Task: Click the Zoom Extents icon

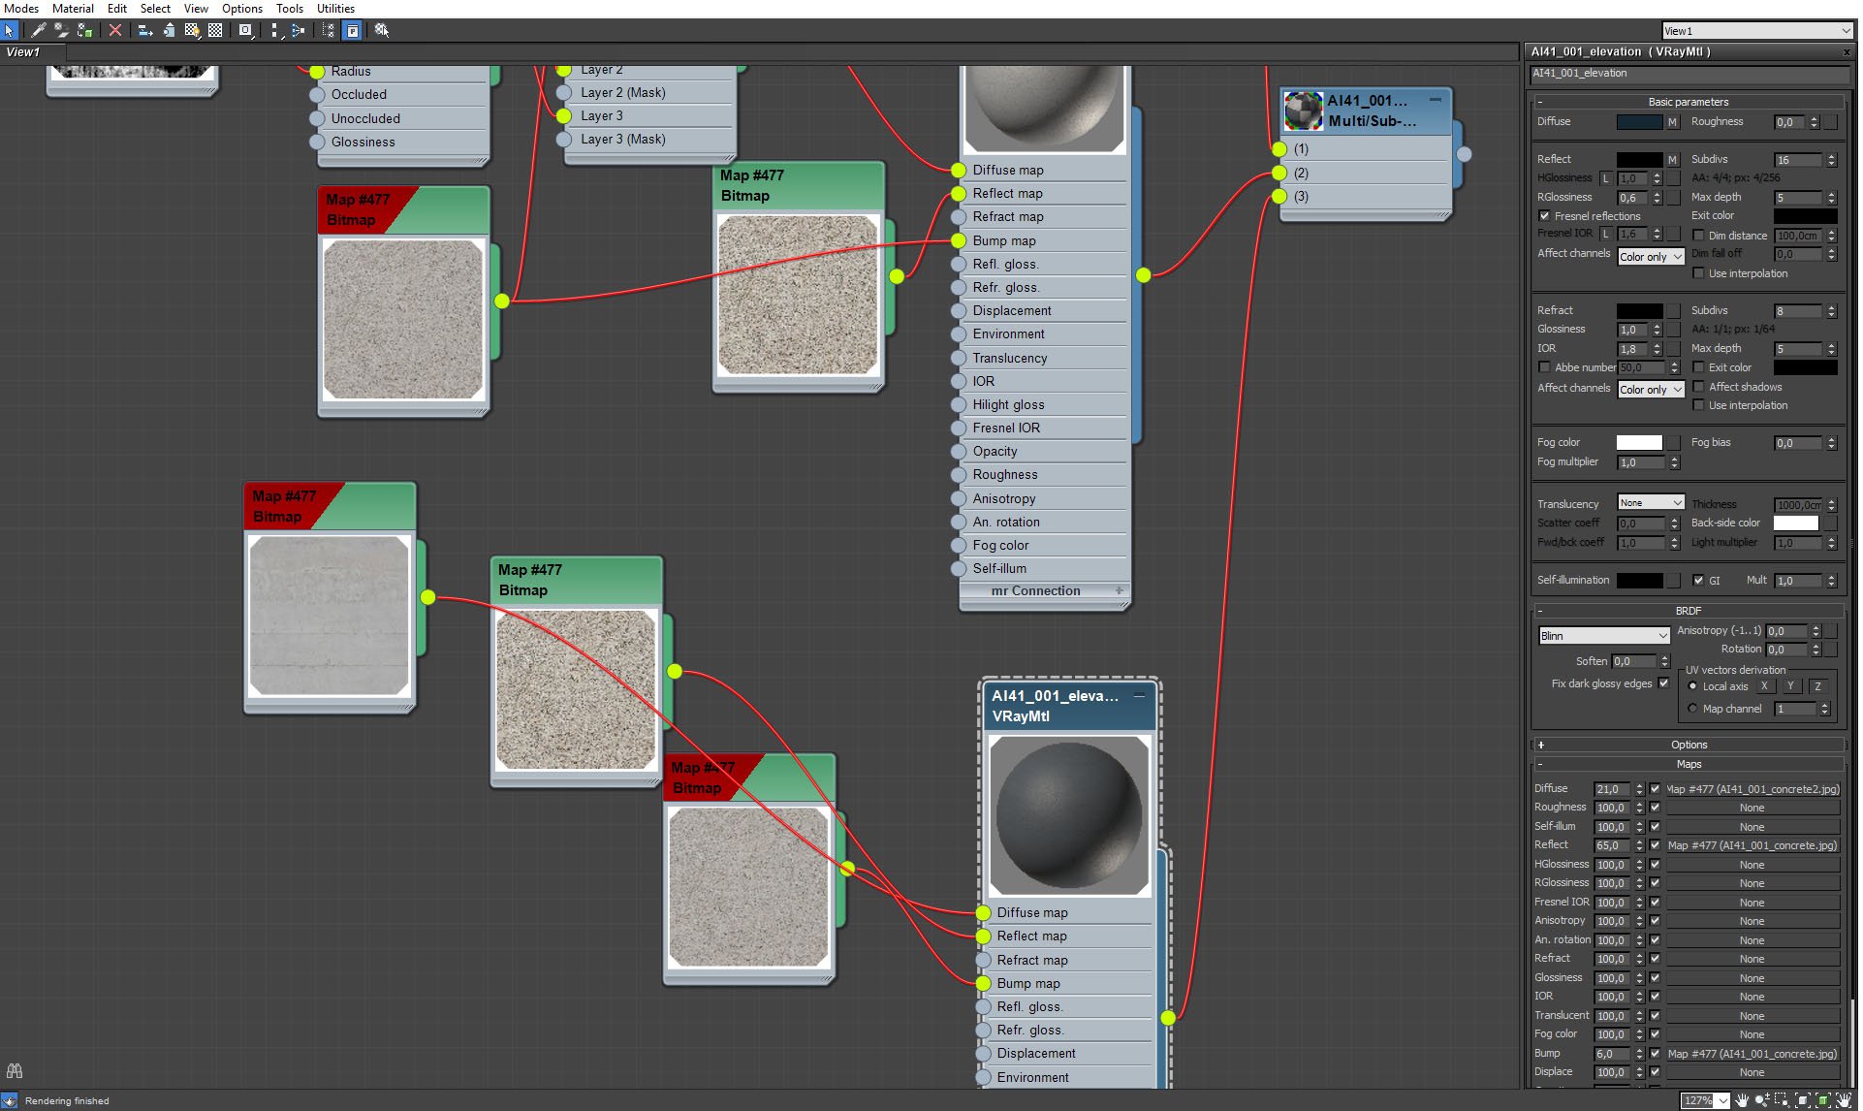Action: click(x=1803, y=1100)
